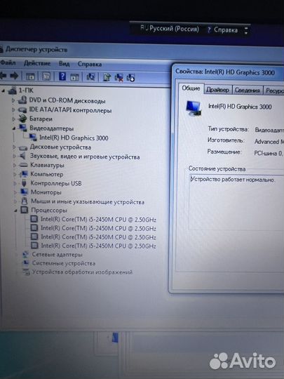Click the Disable device down-arrow icon
This screenshot has height=379, width=284.
[130, 78]
